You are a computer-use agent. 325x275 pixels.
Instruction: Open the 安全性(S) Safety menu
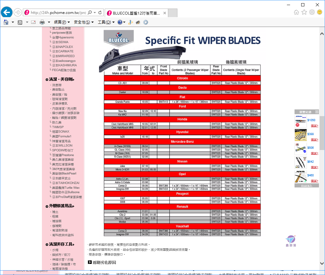coord(84,22)
